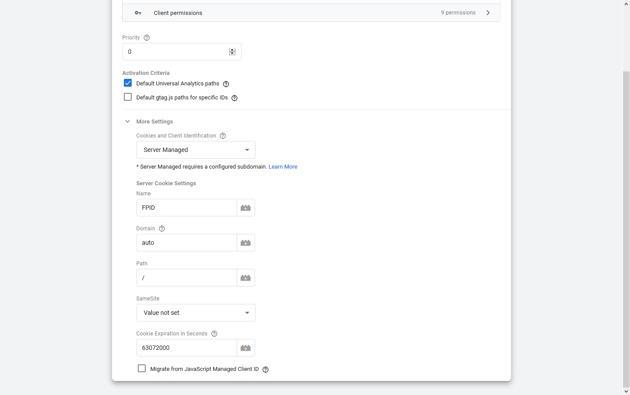This screenshot has height=395, width=630.
Task: Open help for Cookie Expiration in Seconds
Action: [x=214, y=334]
